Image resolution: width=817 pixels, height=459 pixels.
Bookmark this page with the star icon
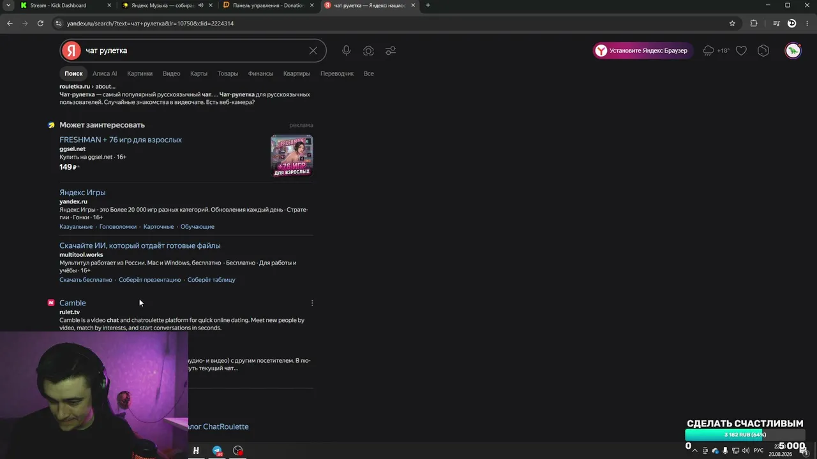pyautogui.click(x=732, y=23)
